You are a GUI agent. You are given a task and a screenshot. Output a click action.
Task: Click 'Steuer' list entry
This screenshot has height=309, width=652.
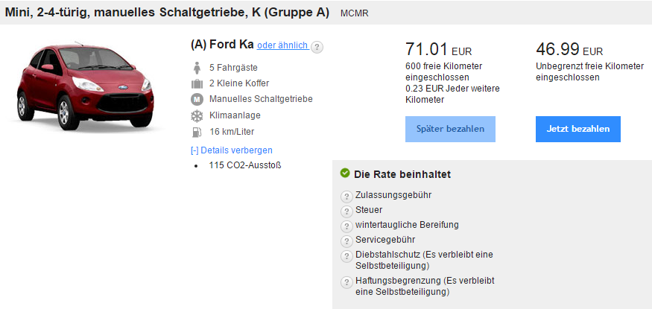click(369, 210)
